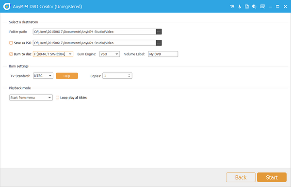
Task: Expand the Burn Engine VSO dropdown
Action: pos(110,54)
